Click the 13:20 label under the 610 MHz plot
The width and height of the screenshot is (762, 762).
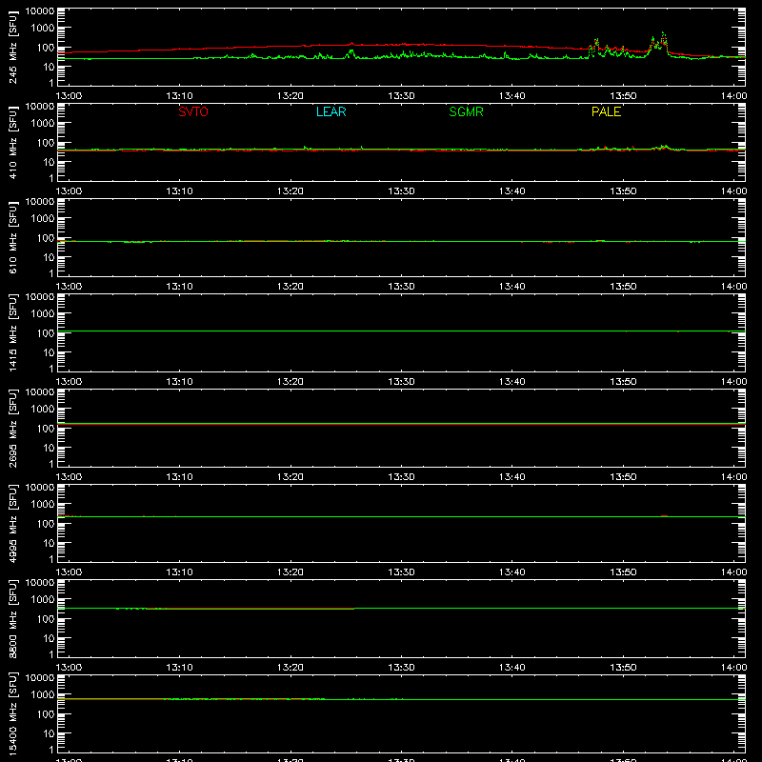[x=291, y=287]
